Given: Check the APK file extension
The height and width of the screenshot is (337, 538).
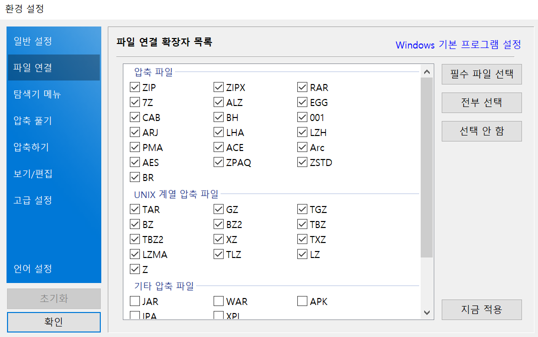Looking at the screenshot, I should (x=302, y=301).
